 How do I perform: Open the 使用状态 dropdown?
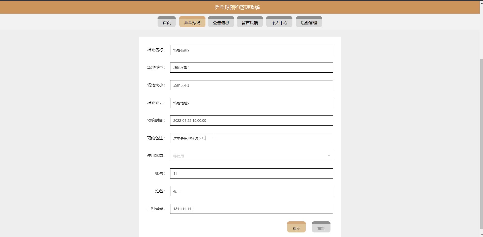252,156
